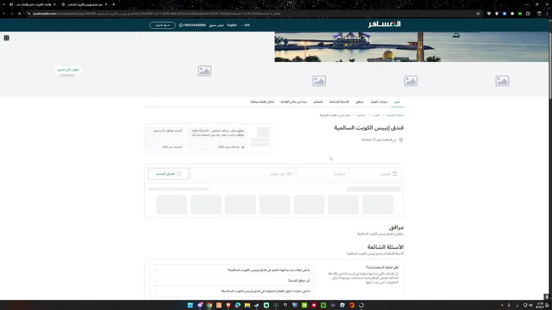Image resolution: width=552 pixels, height=310 pixels.
Task: Open Minecraft from the taskbar
Action: pyautogui.click(x=323, y=305)
